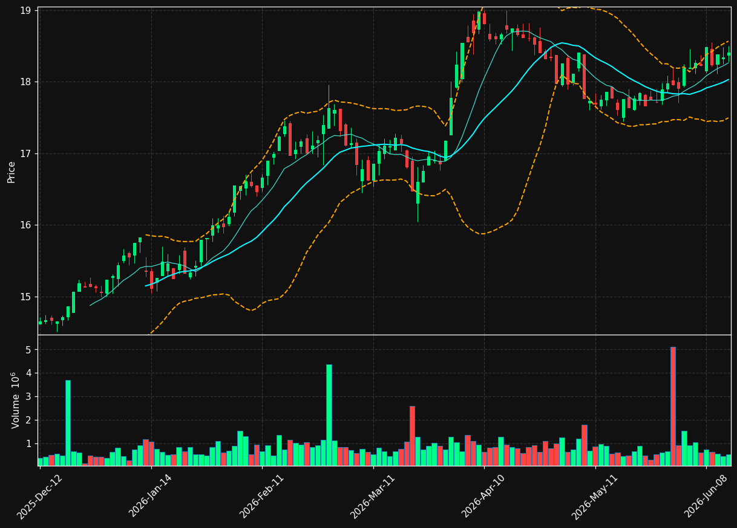Viewport: 737px width, 528px height.
Task: Click the 2026-May-11 date label
Action: click(x=594, y=496)
